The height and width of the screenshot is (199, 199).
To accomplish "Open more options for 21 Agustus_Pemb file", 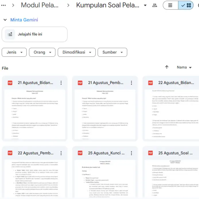I will tap(131, 83).
